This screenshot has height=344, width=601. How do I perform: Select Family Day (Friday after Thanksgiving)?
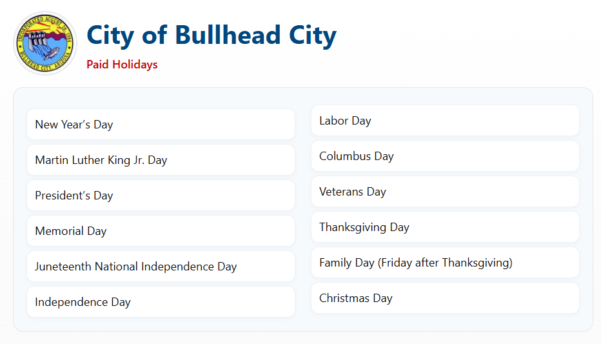[x=445, y=262]
